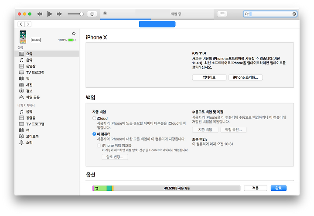Click the blue 완료 button
The width and height of the screenshot is (314, 216).
coord(278,188)
